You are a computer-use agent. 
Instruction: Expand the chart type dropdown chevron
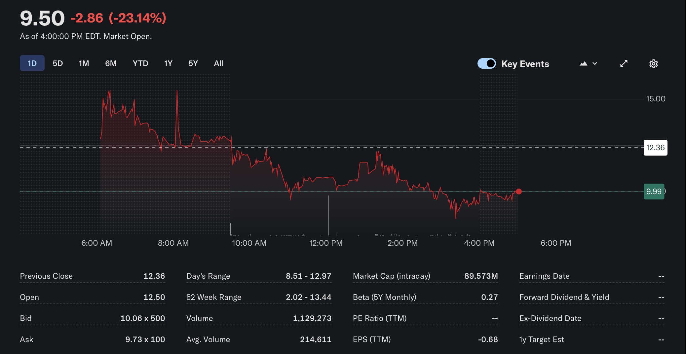(x=594, y=63)
